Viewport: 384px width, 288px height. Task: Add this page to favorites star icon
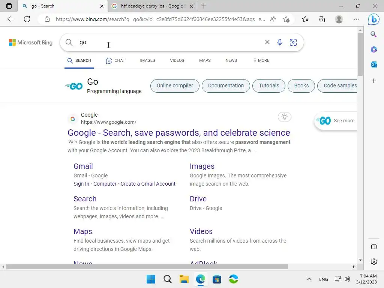(286, 19)
